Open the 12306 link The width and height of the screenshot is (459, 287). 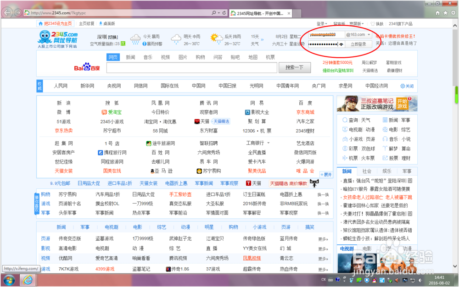pyautogui.click(x=249, y=131)
